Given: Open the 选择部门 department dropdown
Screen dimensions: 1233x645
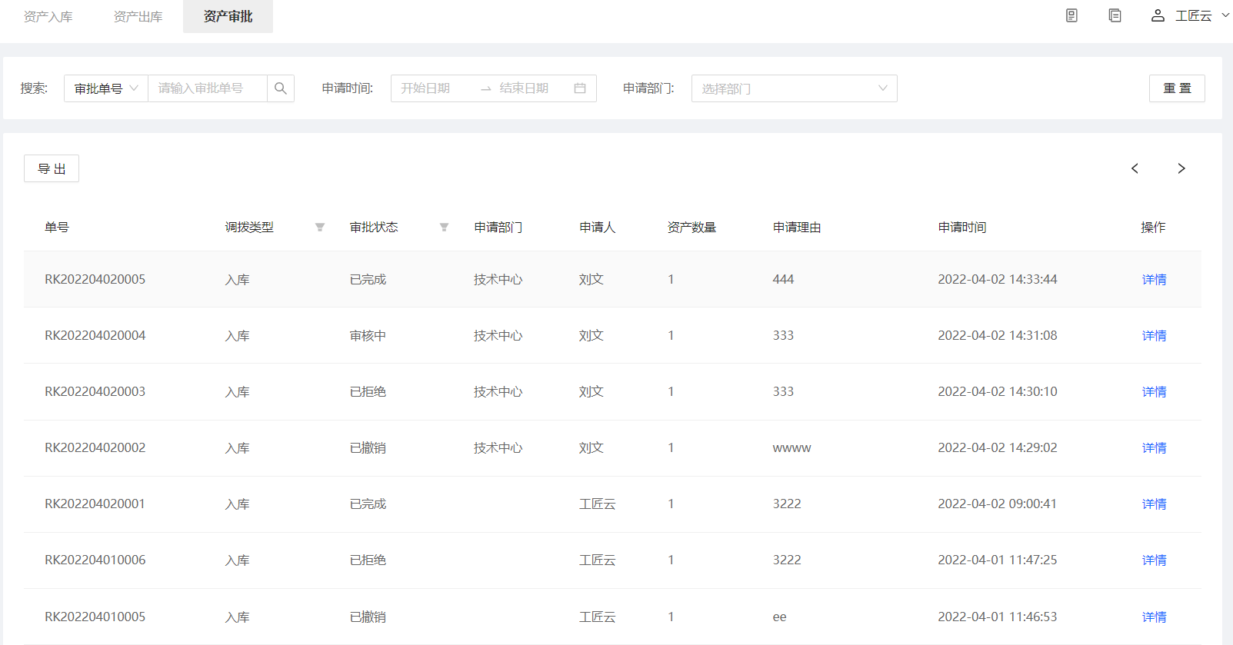Looking at the screenshot, I should pos(794,88).
